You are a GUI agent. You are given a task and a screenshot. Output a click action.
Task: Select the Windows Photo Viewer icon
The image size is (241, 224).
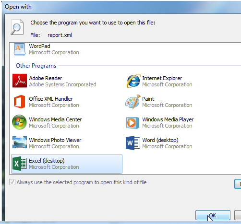pos(20,142)
